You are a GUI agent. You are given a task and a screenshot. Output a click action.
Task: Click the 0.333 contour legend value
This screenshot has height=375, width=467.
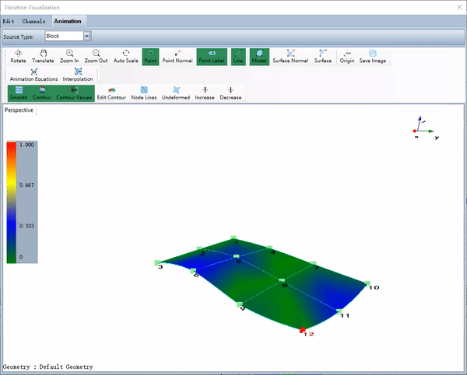pos(26,226)
